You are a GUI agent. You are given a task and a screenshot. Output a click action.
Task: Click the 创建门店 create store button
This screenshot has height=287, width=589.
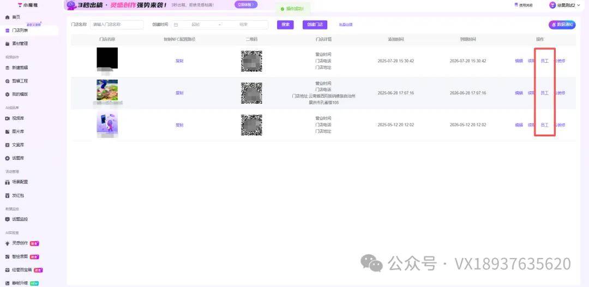click(x=315, y=25)
